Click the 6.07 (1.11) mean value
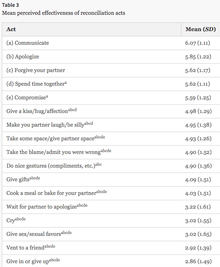 click(198, 43)
